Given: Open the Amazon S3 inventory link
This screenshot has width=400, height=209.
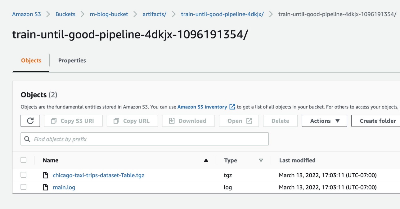Looking at the screenshot, I should [202, 107].
